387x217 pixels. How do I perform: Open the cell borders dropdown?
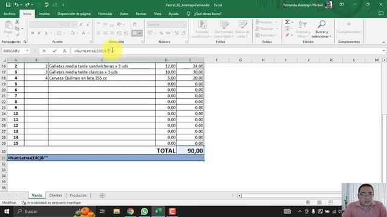(x=64, y=33)
